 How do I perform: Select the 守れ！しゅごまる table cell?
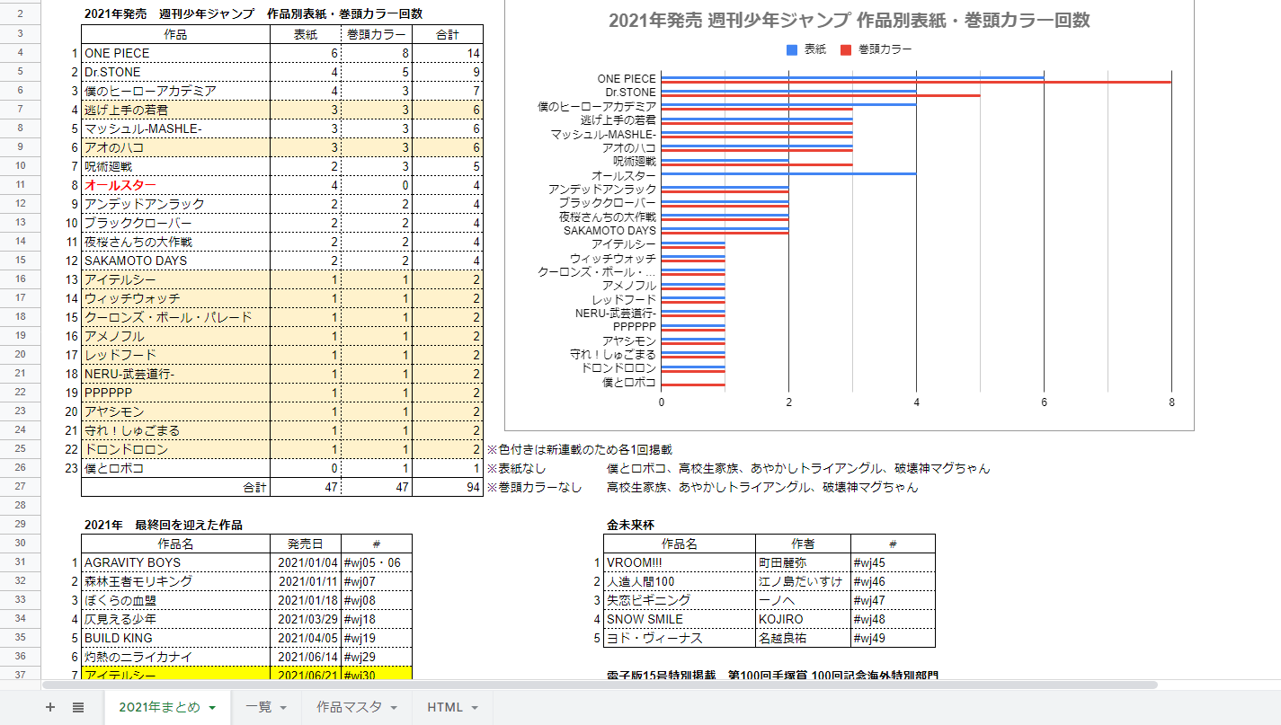[x=175, y=430]
